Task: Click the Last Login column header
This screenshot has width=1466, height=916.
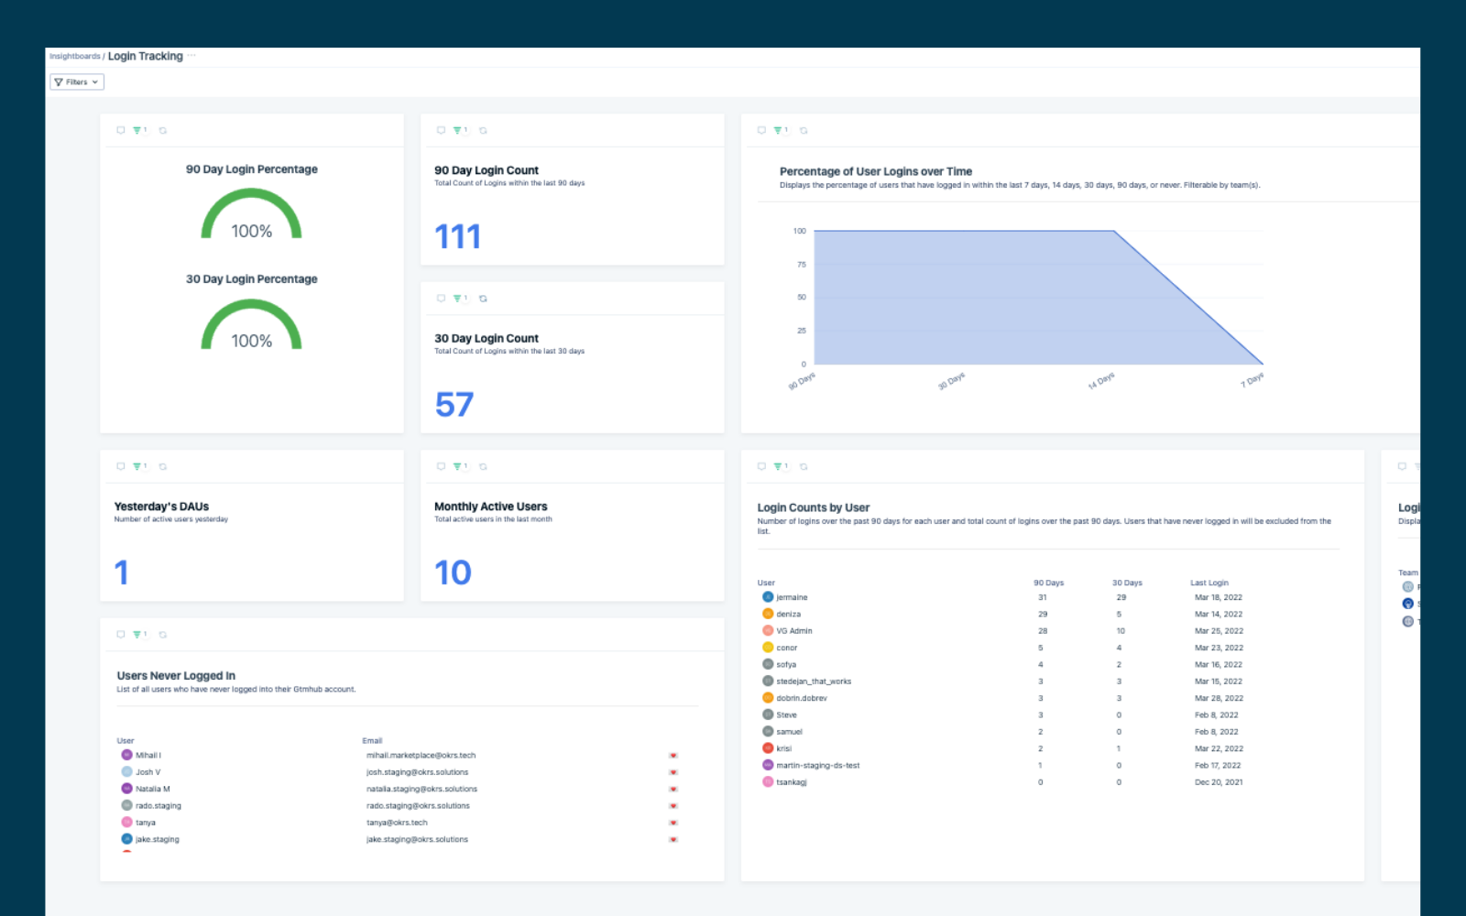Action: [x=1209, y=583]
